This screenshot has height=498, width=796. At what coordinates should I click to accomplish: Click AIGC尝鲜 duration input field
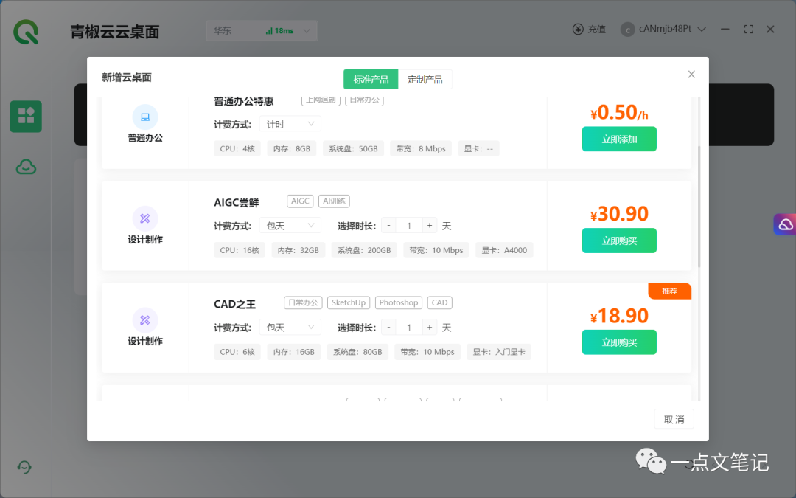pyautogui.click(x=409, y=226)
